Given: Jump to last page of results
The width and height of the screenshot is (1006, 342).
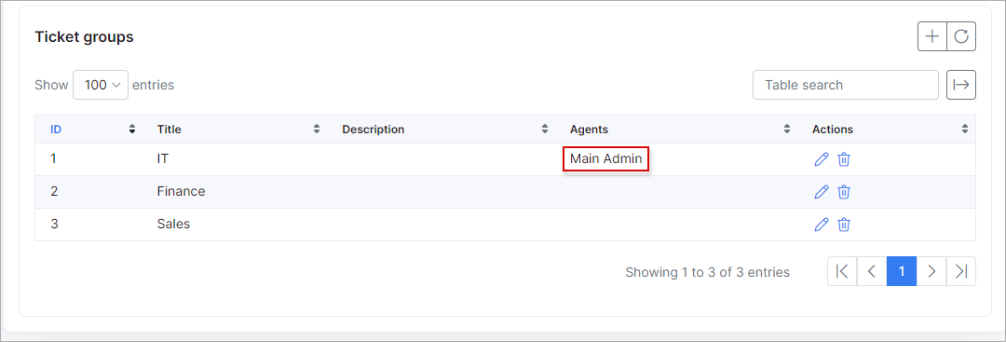Looking at the screenshot, I should click(x=961, y=271).
